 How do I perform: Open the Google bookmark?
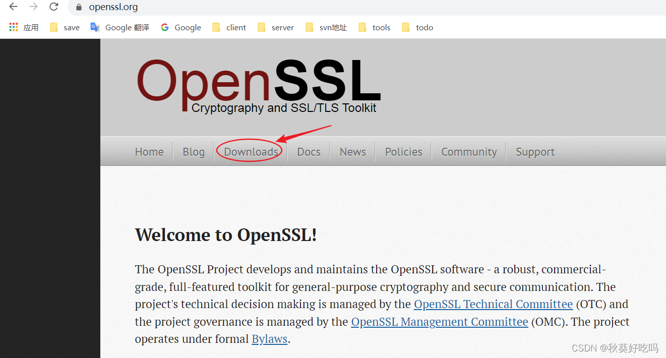(180, 27)
